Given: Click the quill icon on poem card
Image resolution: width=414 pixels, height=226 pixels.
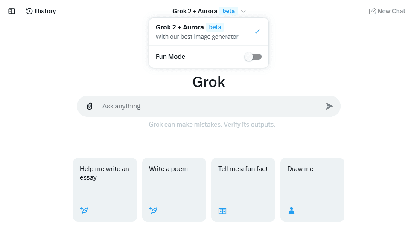Looking at the screenshot, I should pos(153,210).
